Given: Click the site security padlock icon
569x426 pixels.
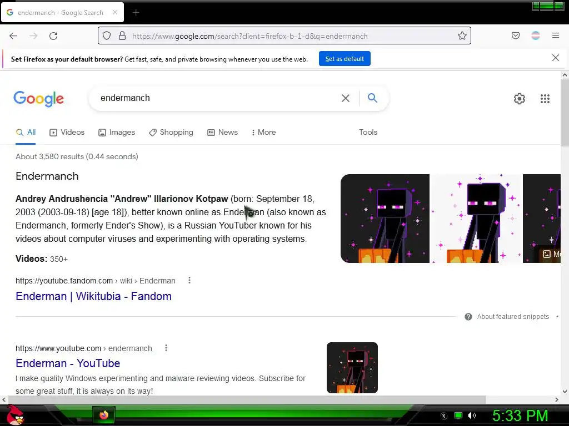Looking at the screenshot, I should coord(122,35).
